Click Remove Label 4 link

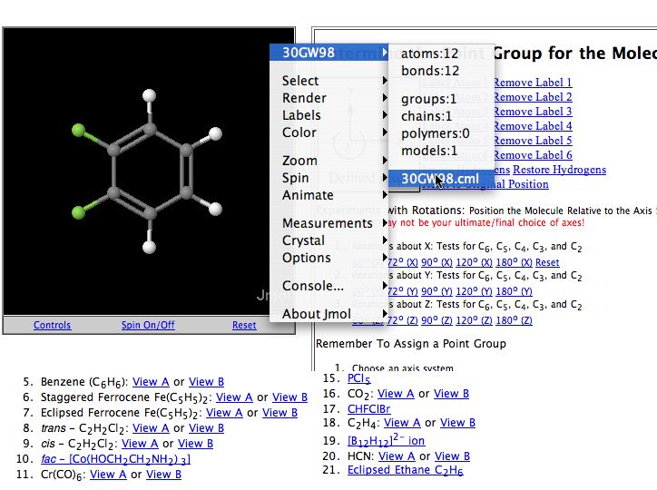(533, 126)
